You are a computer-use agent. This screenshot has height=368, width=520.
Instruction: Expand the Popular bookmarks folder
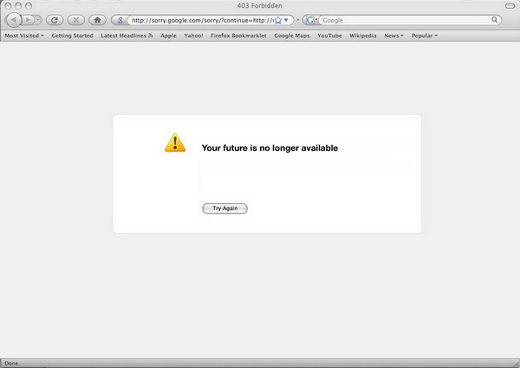[425, 36]
